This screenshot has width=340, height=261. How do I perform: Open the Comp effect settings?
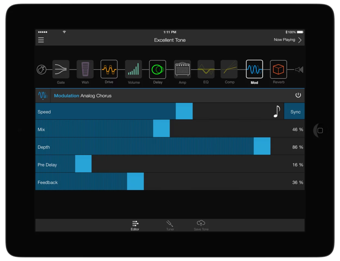[229, 69]
